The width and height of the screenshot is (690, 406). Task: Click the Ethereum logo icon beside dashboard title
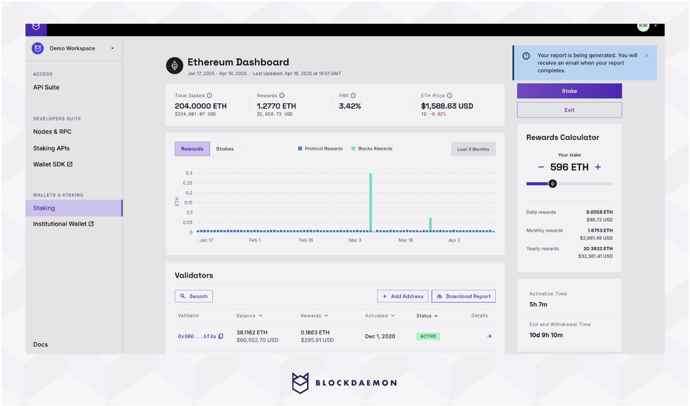[175, 66]
